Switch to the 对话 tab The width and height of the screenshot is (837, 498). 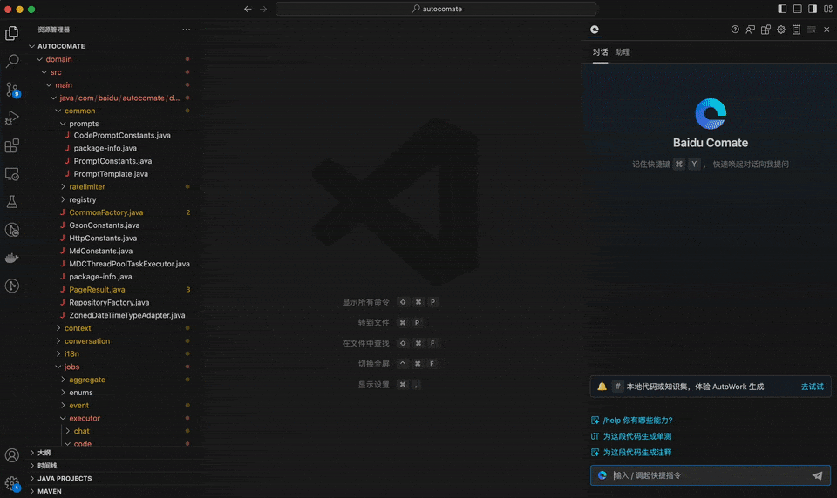[x=600, y=52]
